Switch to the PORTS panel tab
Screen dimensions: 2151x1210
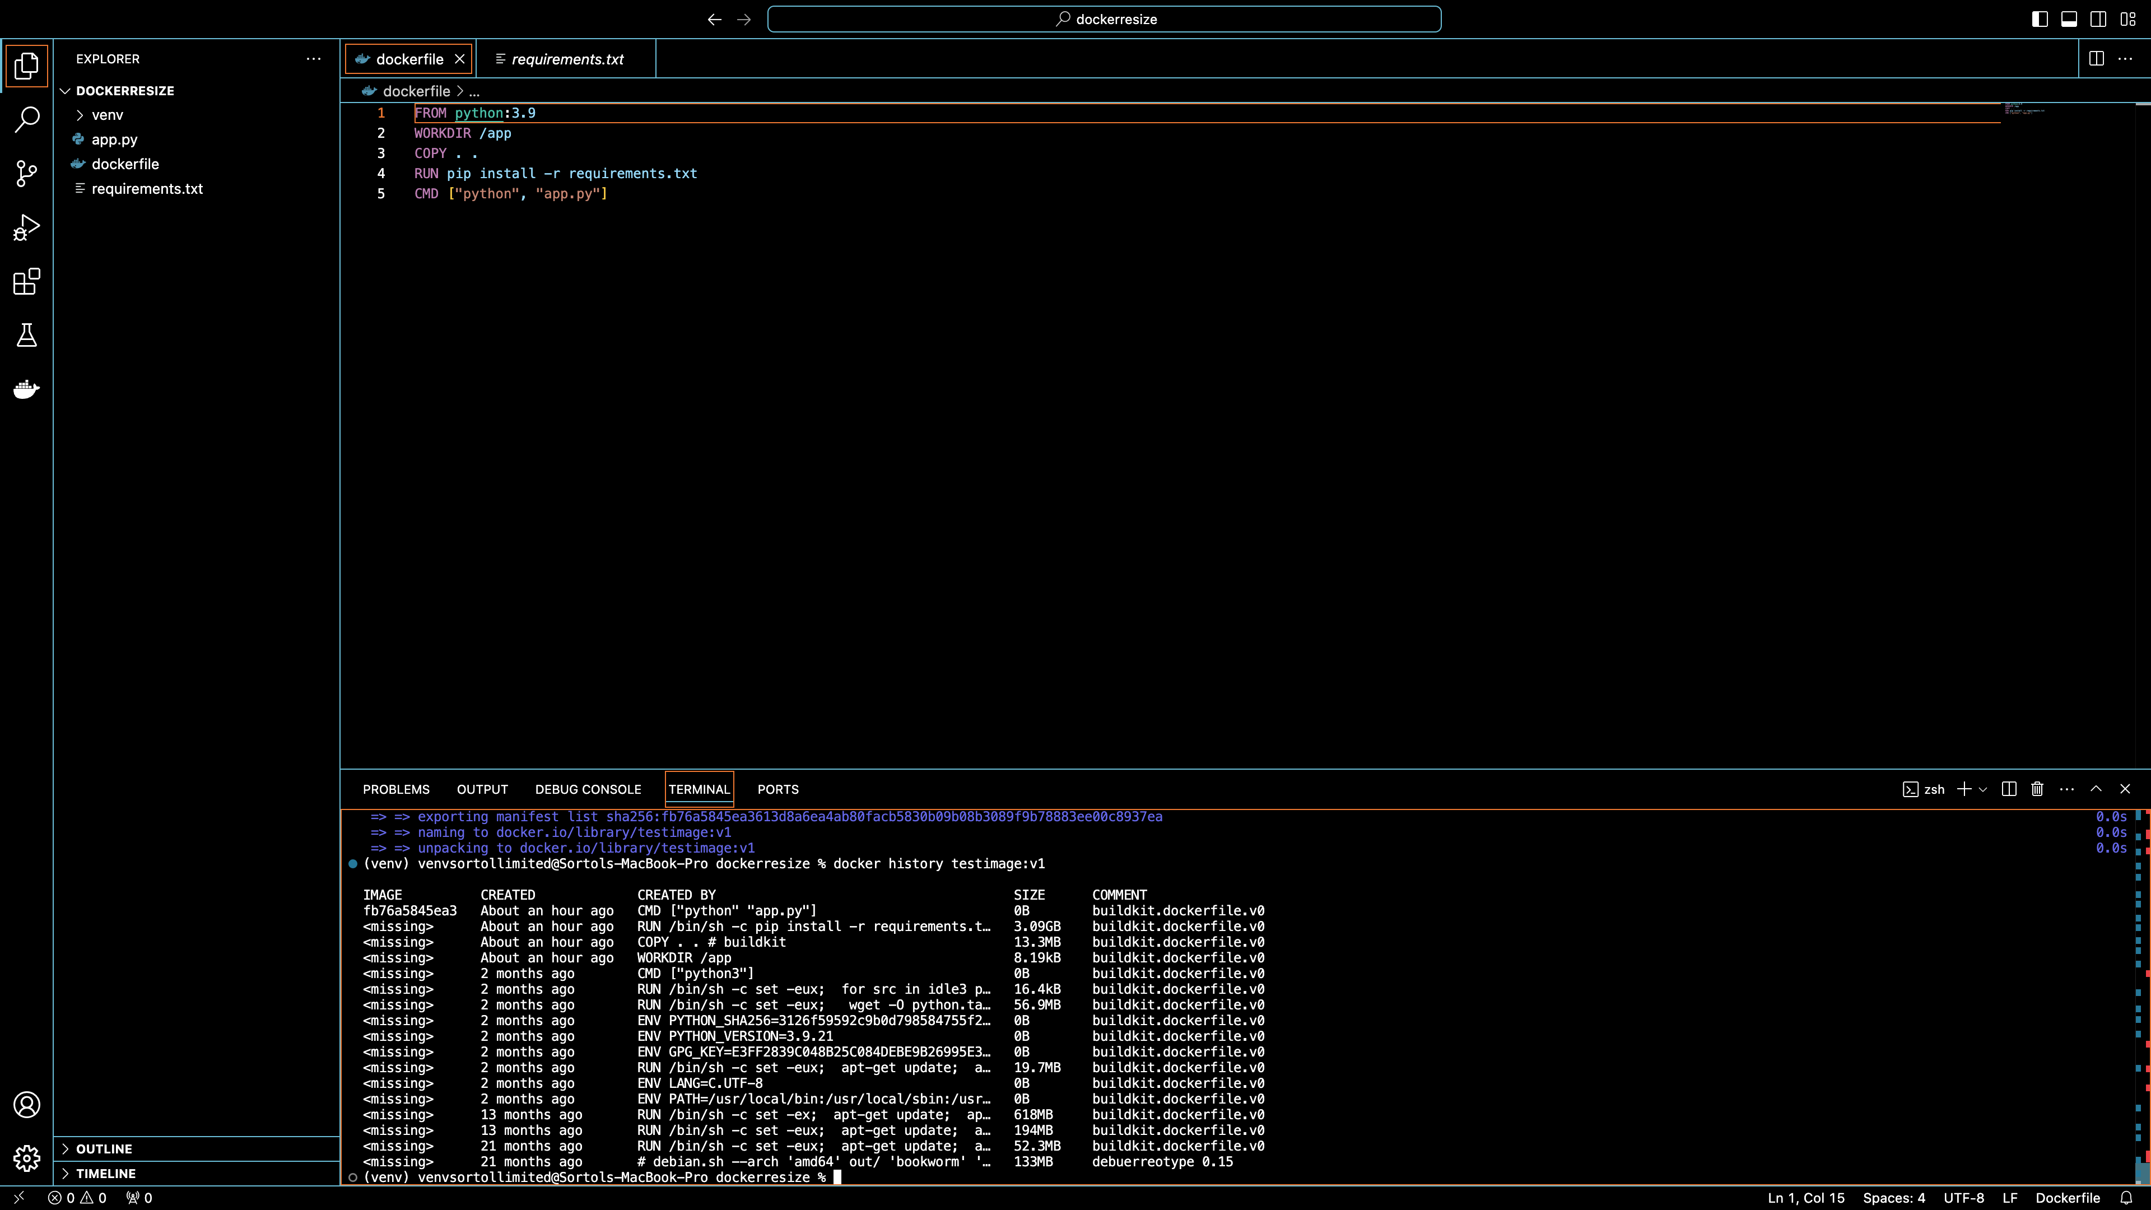click(x=777, y=789)
